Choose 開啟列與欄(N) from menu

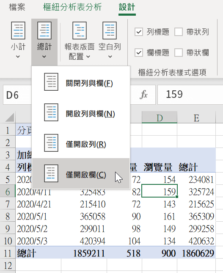81,112
